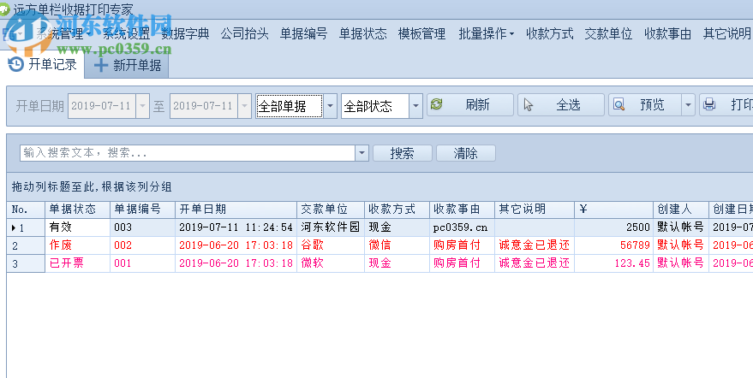Sort by the 收款事由 column header
The image size is (753, 378).
click(463, 210)
